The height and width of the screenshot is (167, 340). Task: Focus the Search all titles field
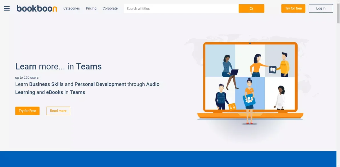(x=181, y=8)
